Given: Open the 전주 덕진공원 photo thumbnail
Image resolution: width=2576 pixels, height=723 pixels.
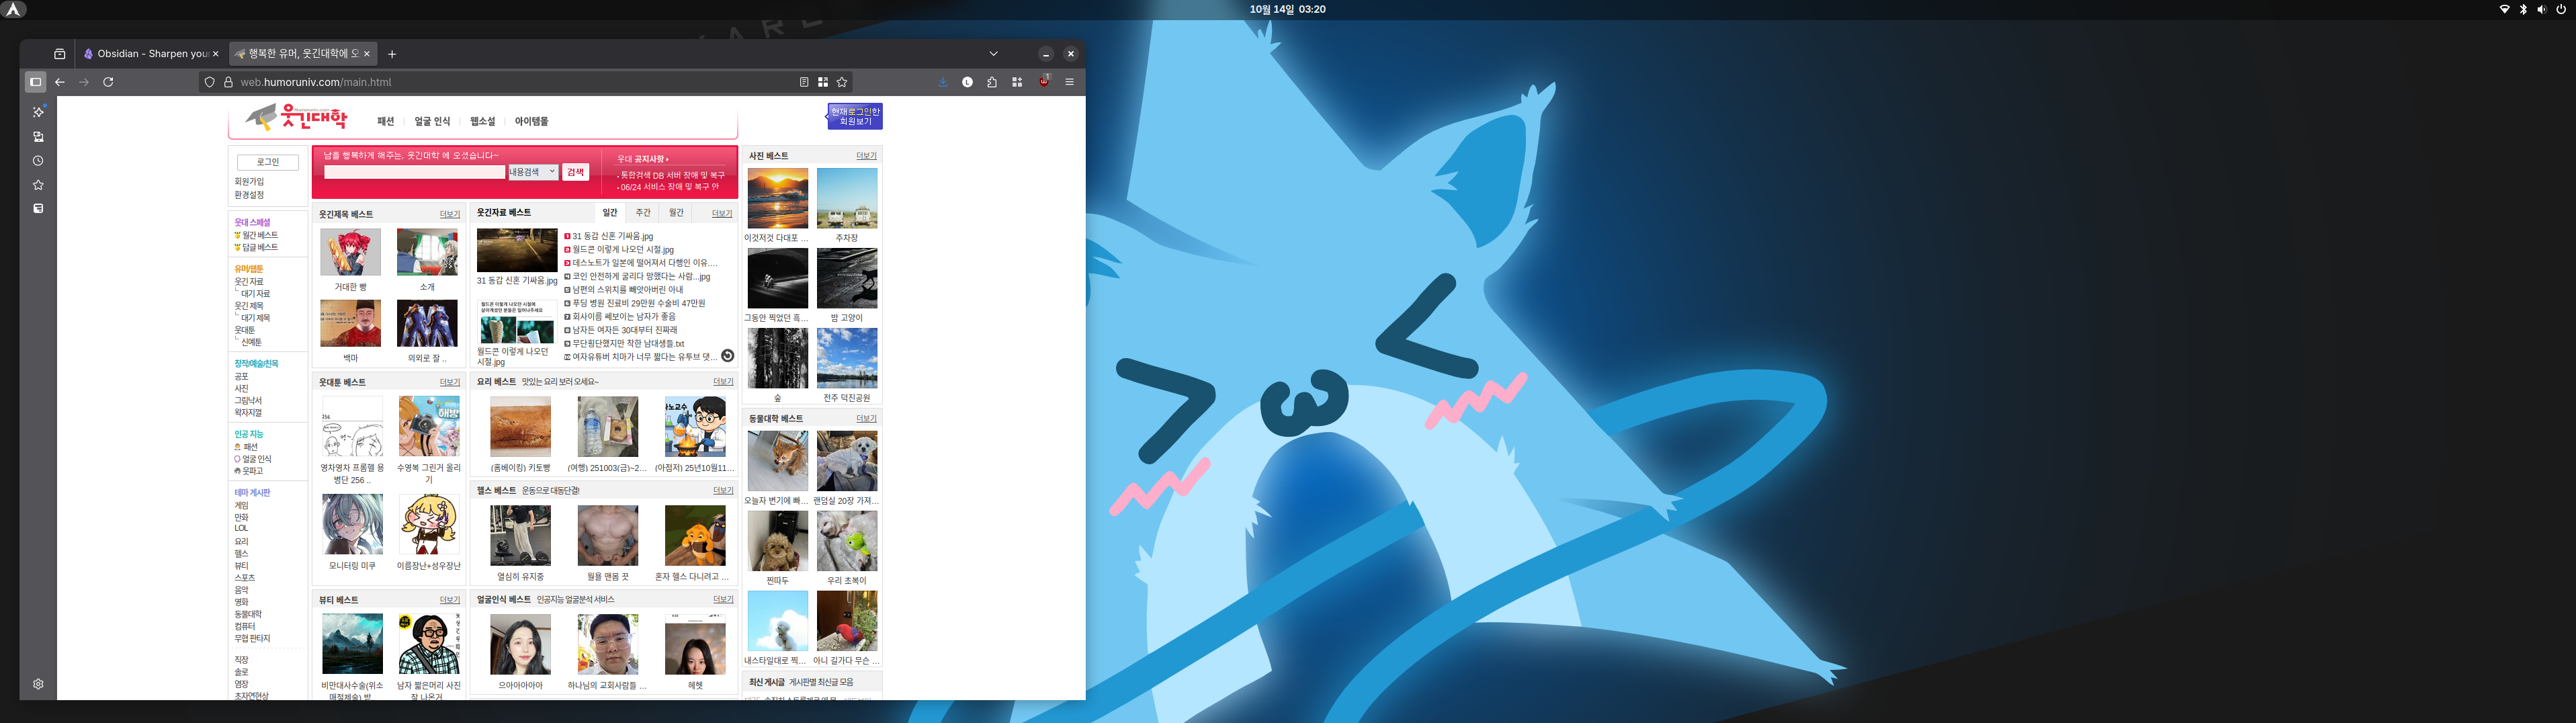Looking at the screenshot, I should coord(847,358).
